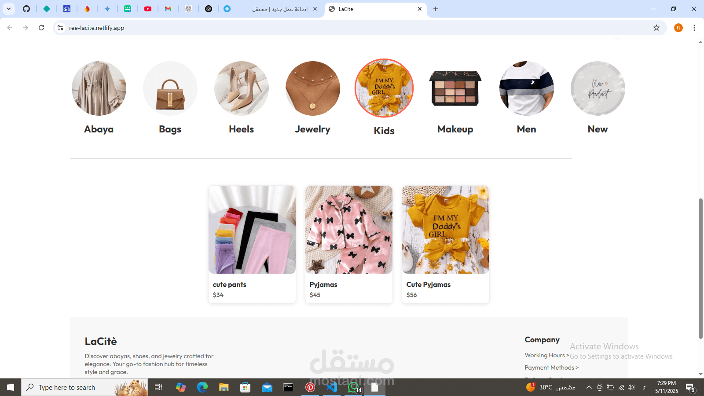Go forward to the next page
This screenshot has height=396, width=704.
coord(26,28)
